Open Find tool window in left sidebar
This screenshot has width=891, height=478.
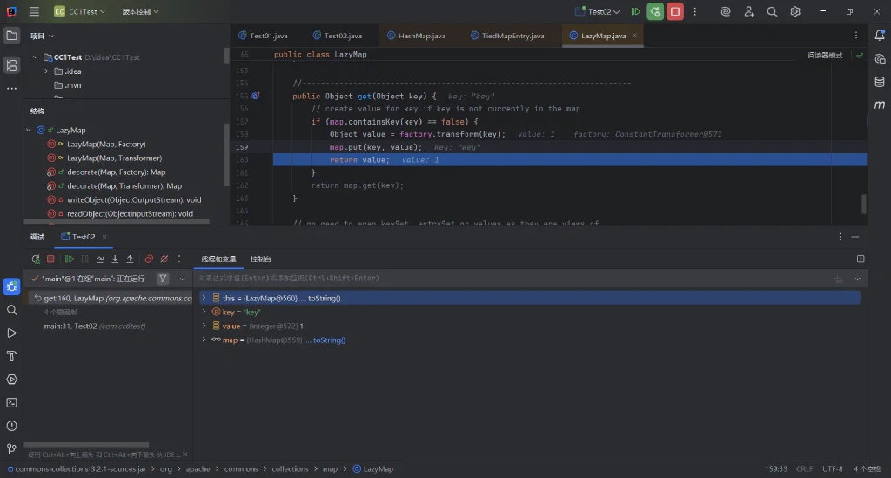pos(11,310)
